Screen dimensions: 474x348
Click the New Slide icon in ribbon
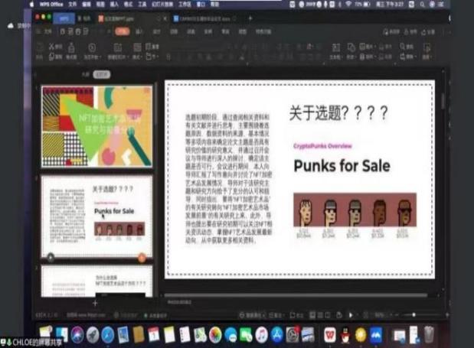click(x=118, y=47)
